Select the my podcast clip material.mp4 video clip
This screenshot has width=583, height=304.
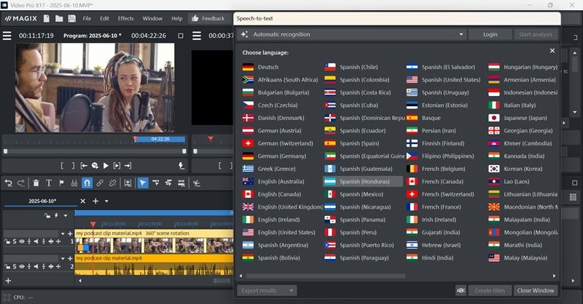pos(154,241)
